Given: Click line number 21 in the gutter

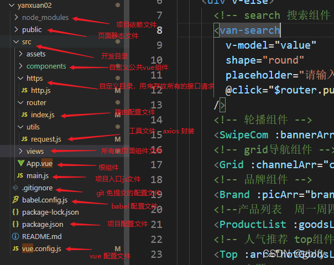Looking at the screenshot, I should tap(156, 225).
